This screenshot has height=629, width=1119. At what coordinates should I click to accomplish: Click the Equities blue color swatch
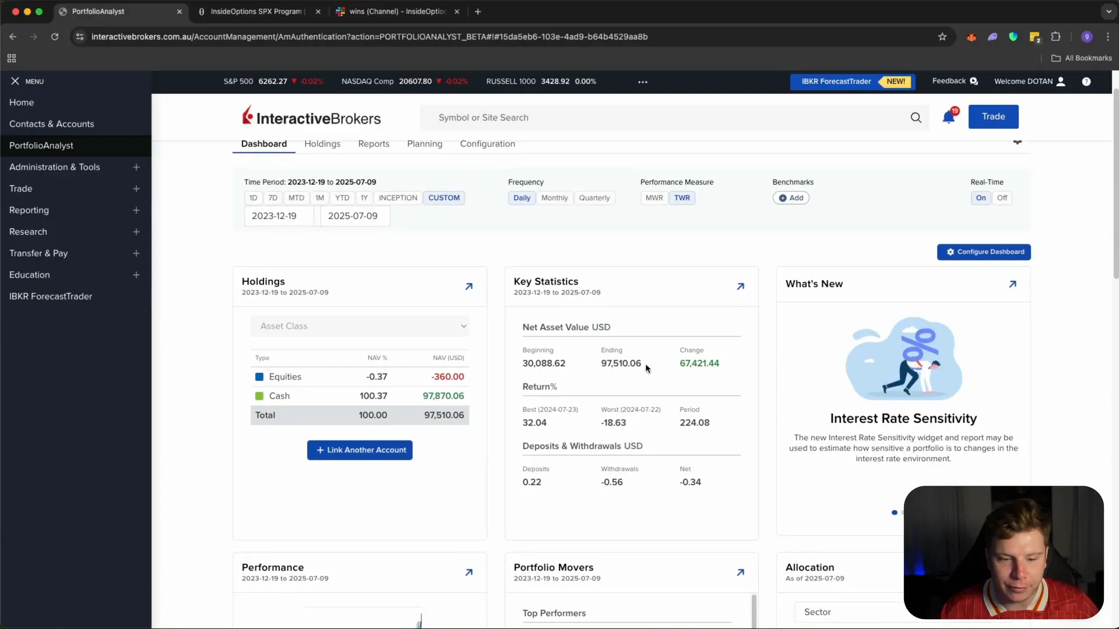coord(259,377)
